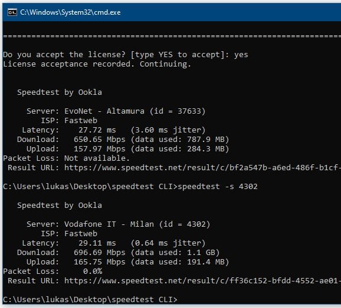The width and height of the screenshot is (341, 308).
Task: Click the Upload value 165.75 Mbps
Action: pos(100,262)
